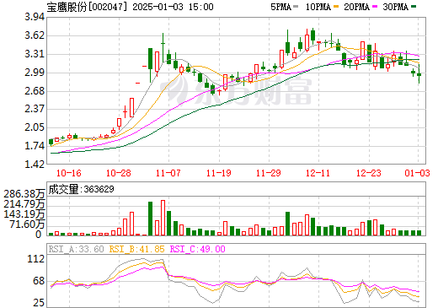Click the 11-29 date axis label
This screenshot has height=308, width=438.
coord(269,173)
